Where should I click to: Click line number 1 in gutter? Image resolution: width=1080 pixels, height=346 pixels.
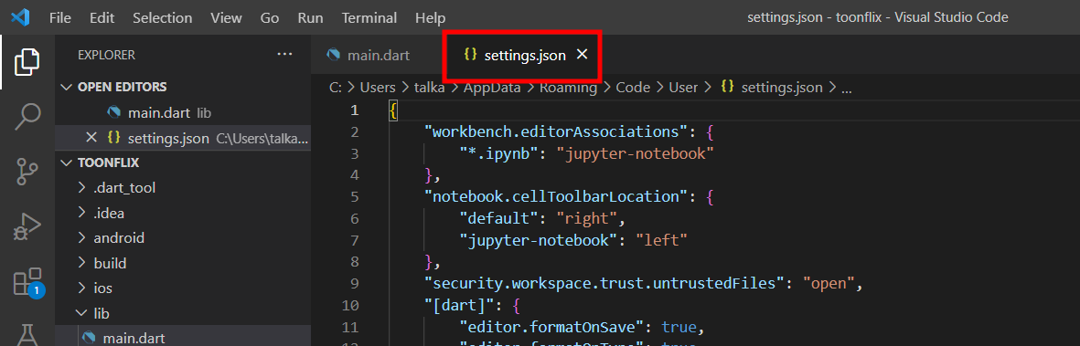(x=354, y=110)
